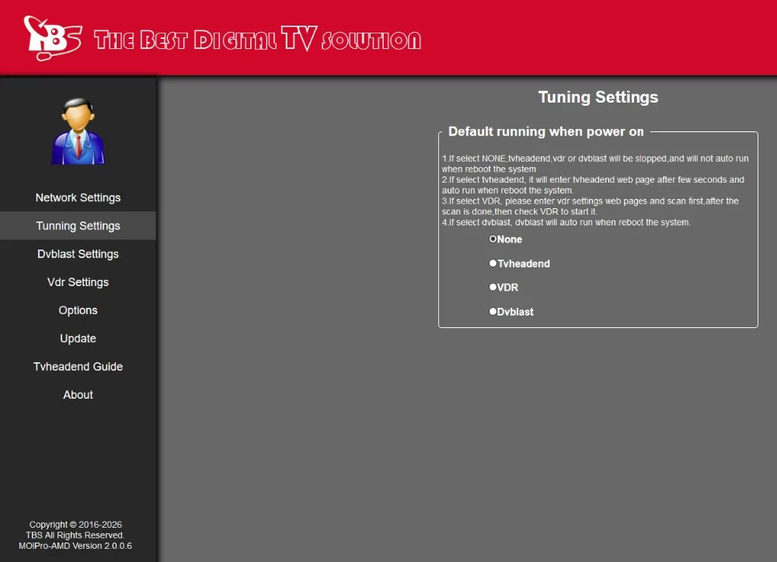The width and height of the screenshot is (777, 562).
Task: Open Network Settings in sidebar
Action: [x=78, y=197]
